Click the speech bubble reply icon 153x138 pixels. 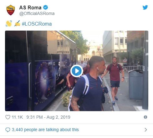click(8, 130)
